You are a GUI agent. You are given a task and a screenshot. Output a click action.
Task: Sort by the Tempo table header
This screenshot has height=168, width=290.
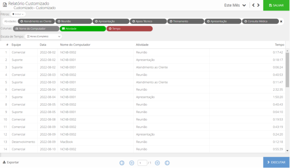279,45
